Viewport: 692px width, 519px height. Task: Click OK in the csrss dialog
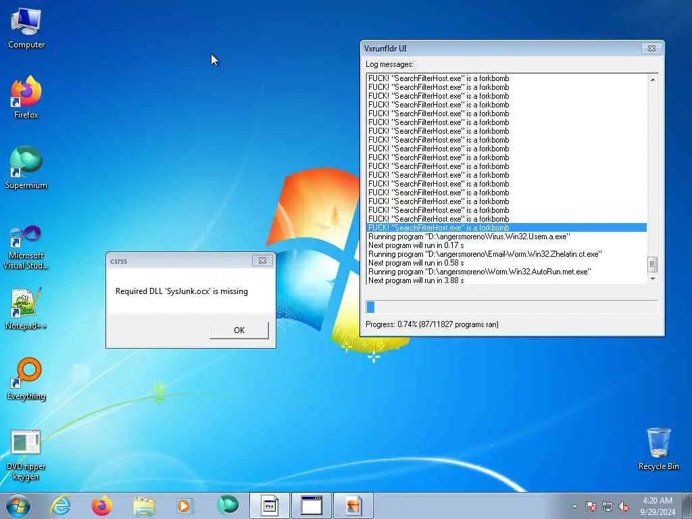[x=239, y=330]
